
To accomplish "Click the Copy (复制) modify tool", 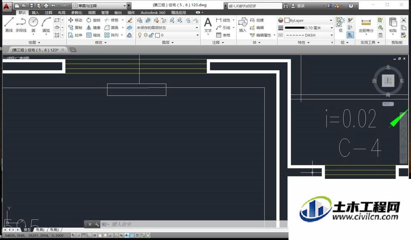I will click(75, 27).
